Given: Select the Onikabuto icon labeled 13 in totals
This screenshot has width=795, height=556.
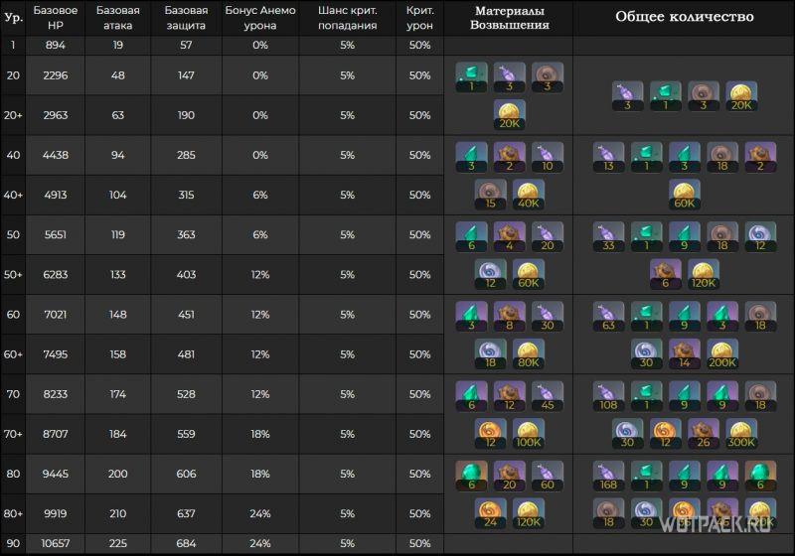Looking at the screenshot, I should tap(608, 157).
